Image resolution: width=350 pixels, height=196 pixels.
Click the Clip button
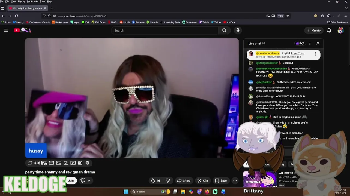203,180
